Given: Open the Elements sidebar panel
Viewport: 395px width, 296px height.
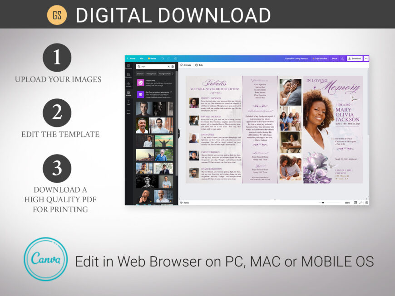Looking at the screenshot, I should [128, 75].
